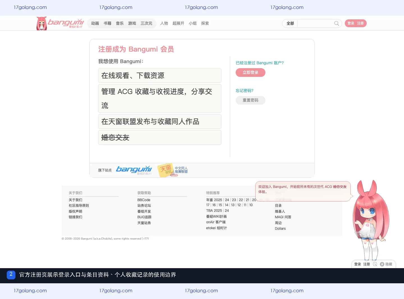The image size is (404, 299).
Task: Open 年鉴 year 14 link
Action: coord(226,205)
